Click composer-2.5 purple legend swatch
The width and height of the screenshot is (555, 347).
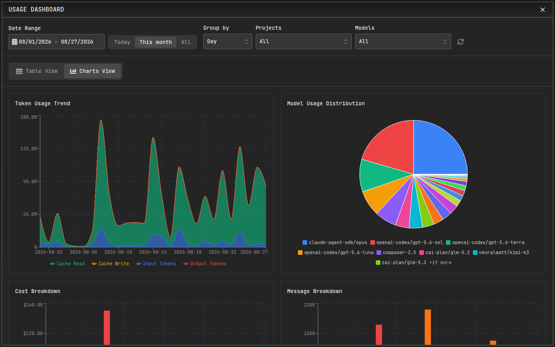tap(379, 253)
